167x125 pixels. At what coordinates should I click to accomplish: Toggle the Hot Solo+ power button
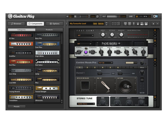(155, 41)
